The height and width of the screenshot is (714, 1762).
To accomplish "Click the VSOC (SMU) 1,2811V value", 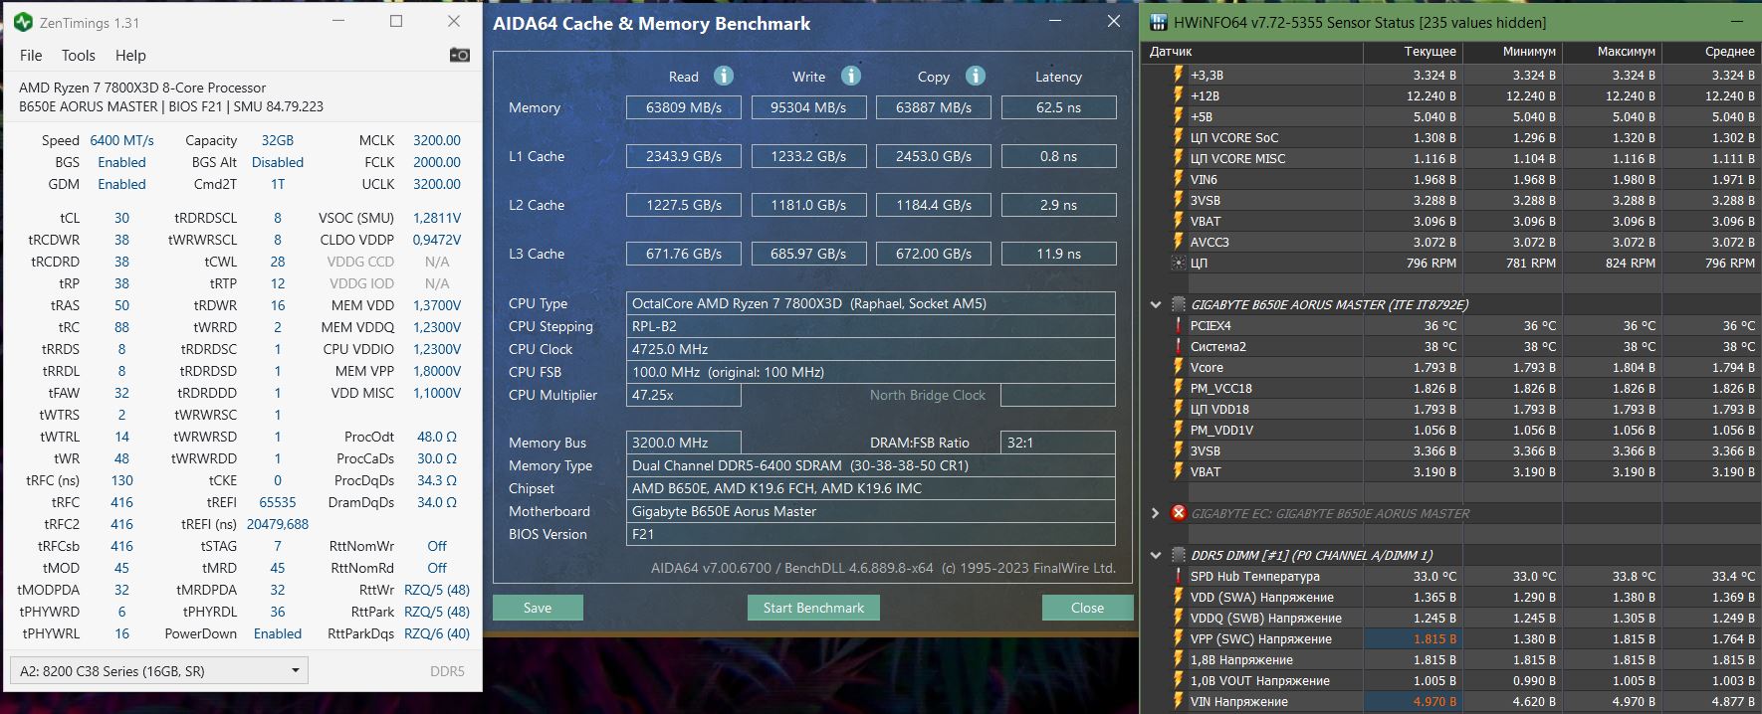I will tap(436, 218).
